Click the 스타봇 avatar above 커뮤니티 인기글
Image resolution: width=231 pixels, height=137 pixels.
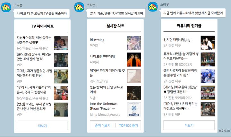click(153, 7)
